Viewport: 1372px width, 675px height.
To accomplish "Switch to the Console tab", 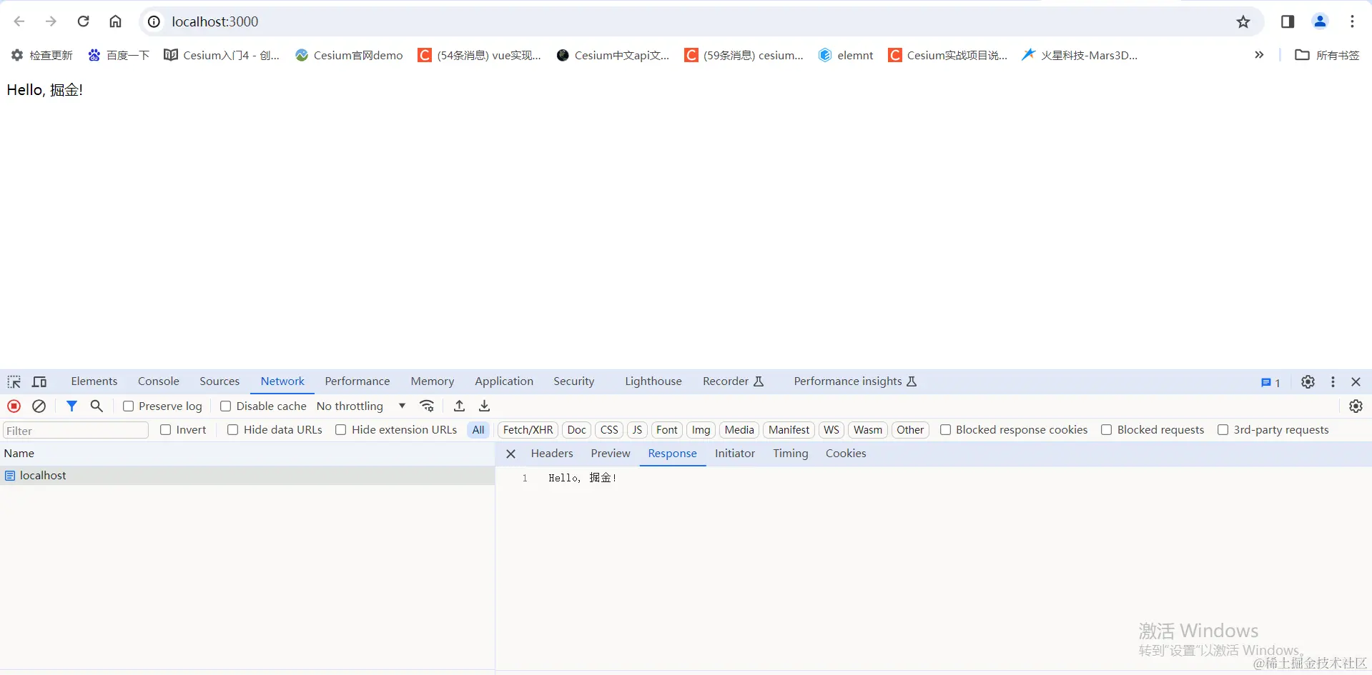I will 159,381.
